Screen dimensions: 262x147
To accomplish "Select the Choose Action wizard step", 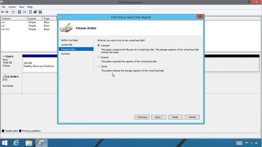I will tap(76, 49).
